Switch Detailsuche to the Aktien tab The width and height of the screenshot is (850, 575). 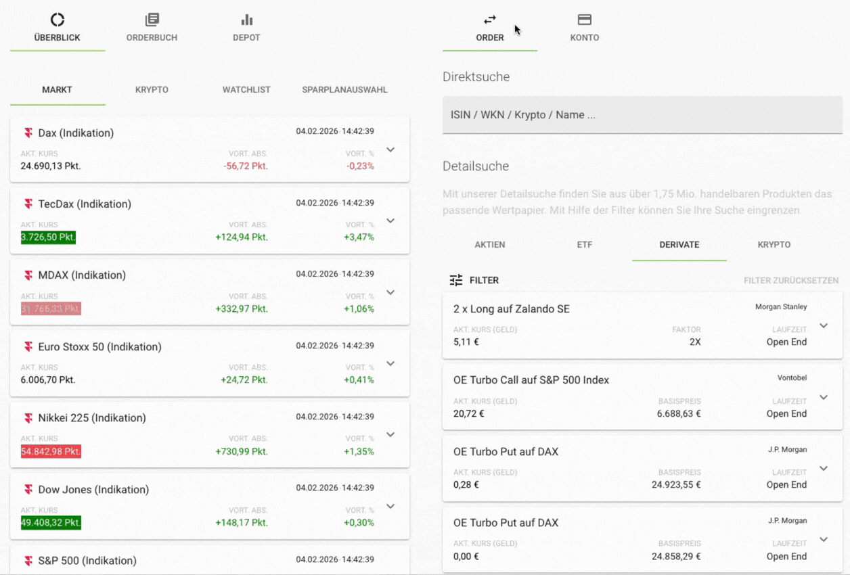[490, 245]
